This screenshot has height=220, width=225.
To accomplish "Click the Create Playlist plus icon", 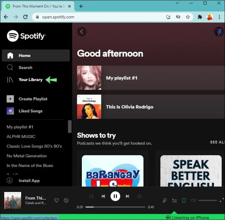I will 10,99.
